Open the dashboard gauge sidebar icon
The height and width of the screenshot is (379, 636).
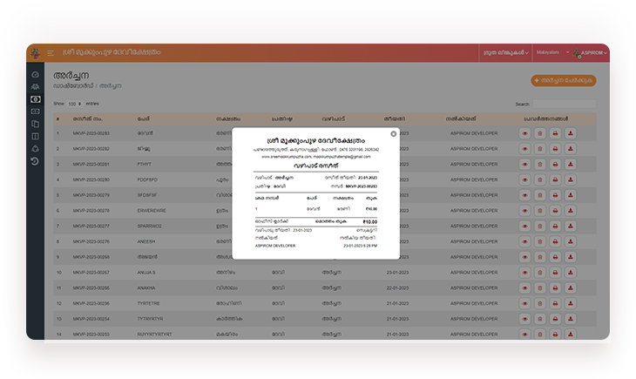tap(36, 75)
